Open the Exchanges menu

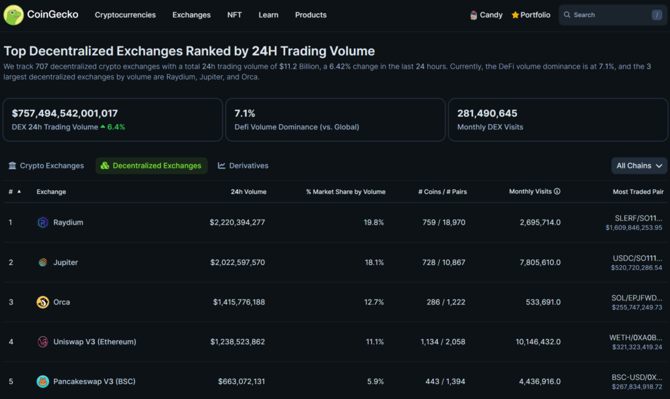click(192, 15)
